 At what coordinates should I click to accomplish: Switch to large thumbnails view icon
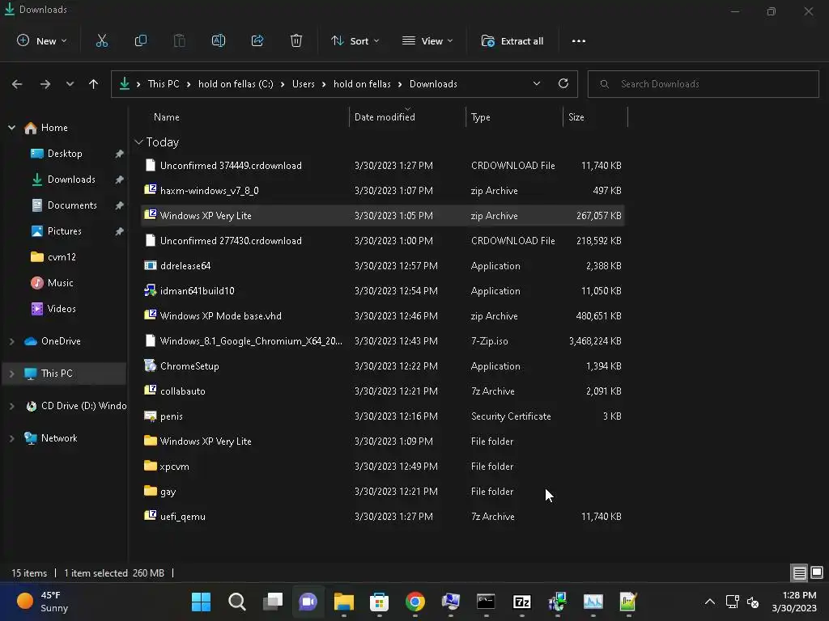tap(817, 572)
